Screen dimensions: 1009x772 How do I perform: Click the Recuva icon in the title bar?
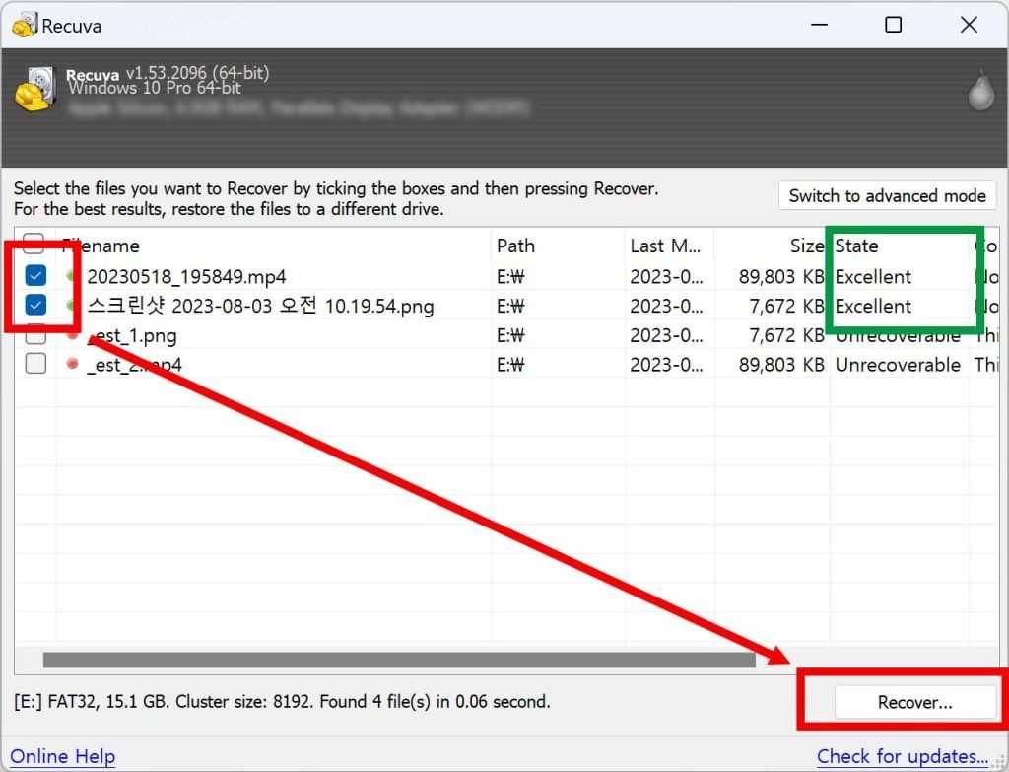[25, 25]
